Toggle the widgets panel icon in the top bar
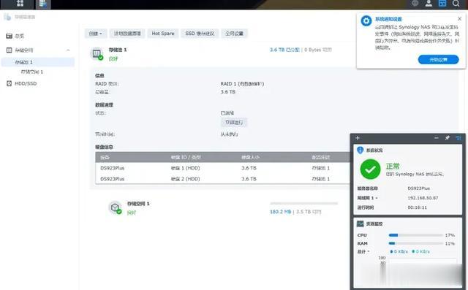 pos(442,3)
